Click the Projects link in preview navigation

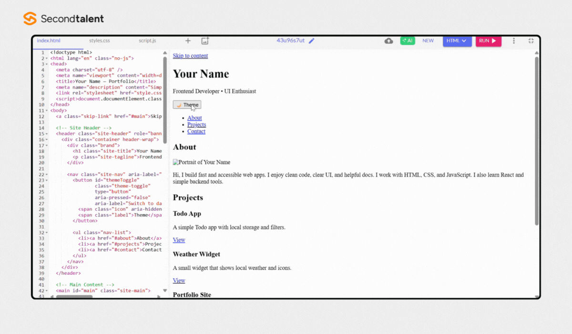pyautogui.click(x=196, y=125)
